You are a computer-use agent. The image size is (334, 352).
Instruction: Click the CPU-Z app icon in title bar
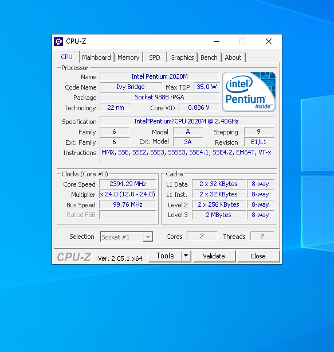click(58, 41)
